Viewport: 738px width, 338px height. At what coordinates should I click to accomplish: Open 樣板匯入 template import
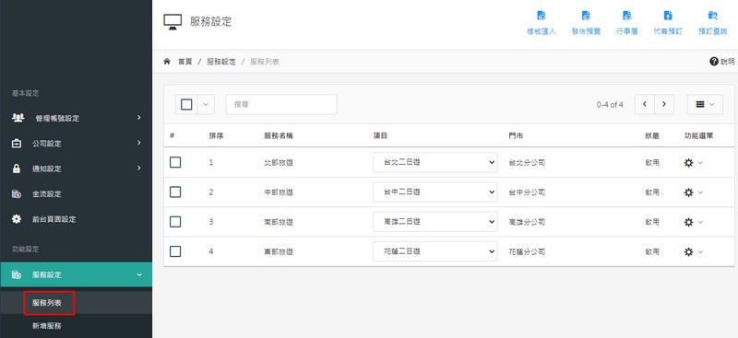542,24
